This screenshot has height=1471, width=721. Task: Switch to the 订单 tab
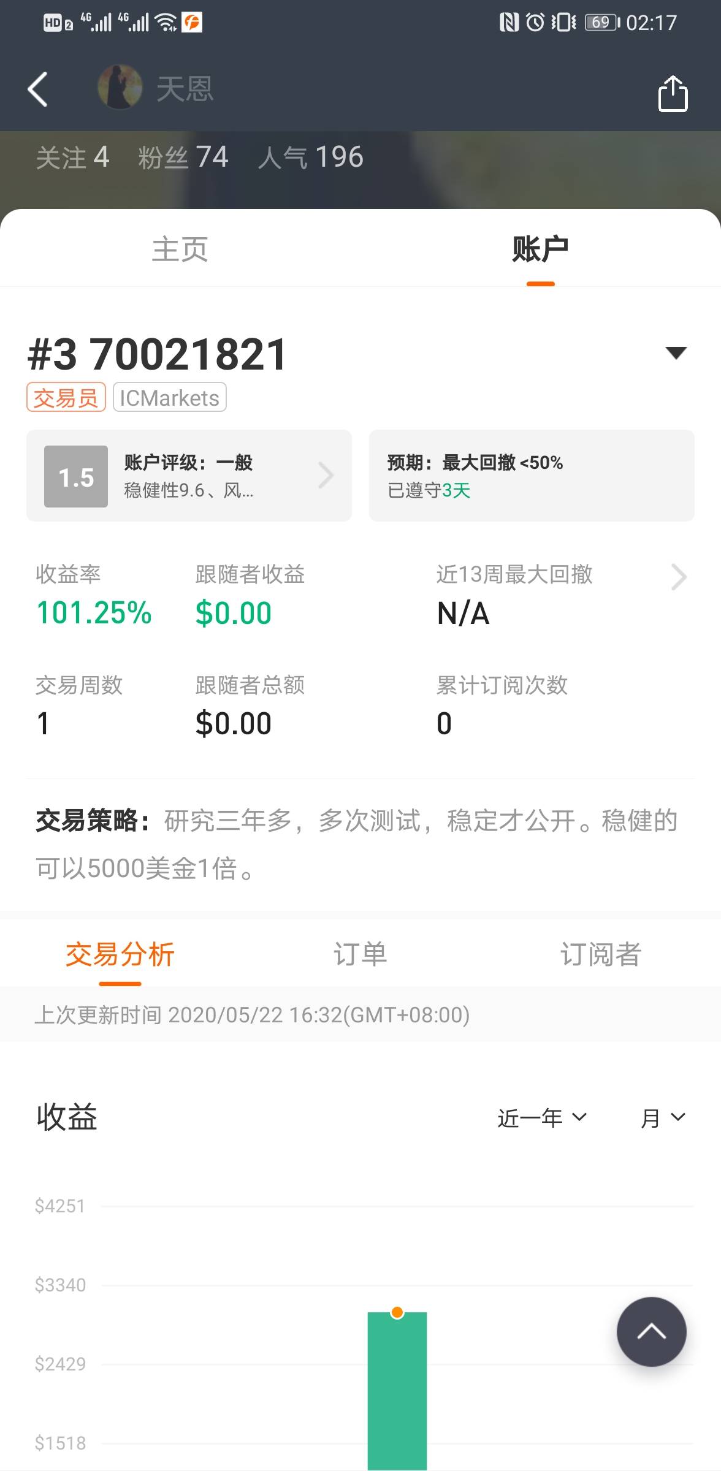pos(360,954)
